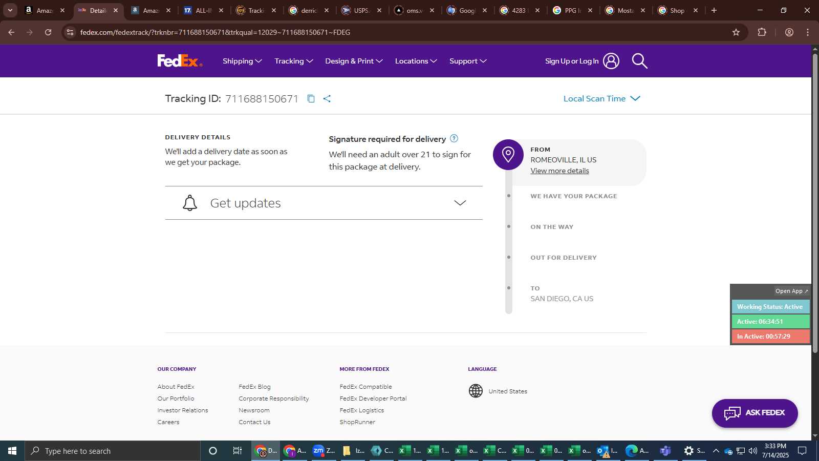819x461 pixels.
Task: Click the user profile icon beside Sign Up
Action: (x=611, y=61)
